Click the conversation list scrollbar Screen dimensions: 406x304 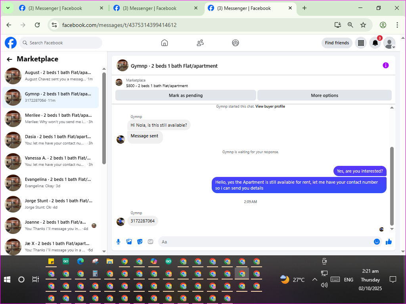click(104, 118)
